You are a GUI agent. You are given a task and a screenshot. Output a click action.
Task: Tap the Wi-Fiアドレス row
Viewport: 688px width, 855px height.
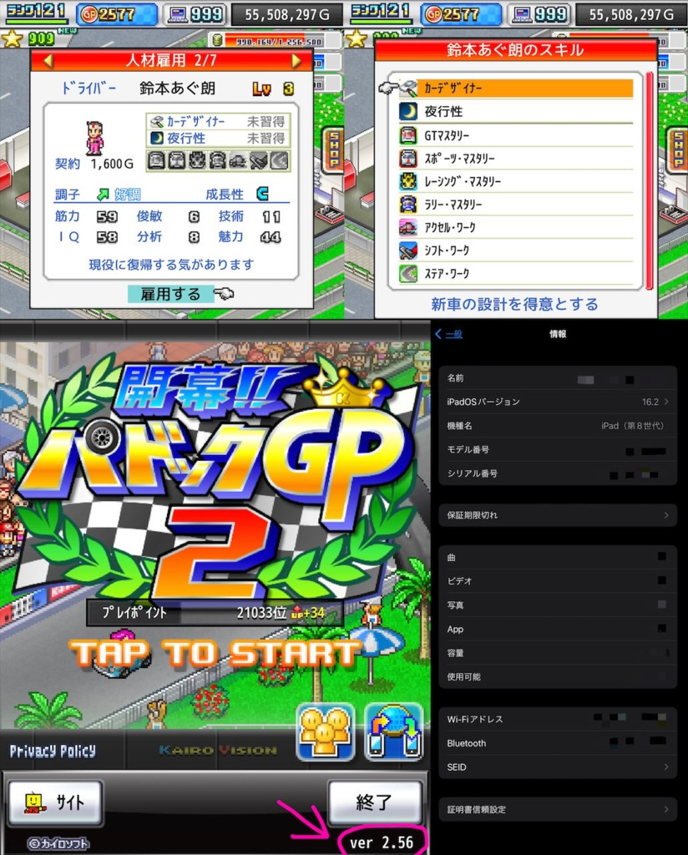coord(558,719)
